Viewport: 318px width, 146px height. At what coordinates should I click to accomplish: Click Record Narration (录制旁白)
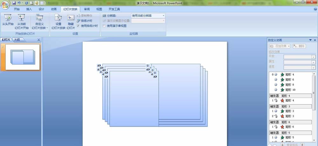pos(85,15)
